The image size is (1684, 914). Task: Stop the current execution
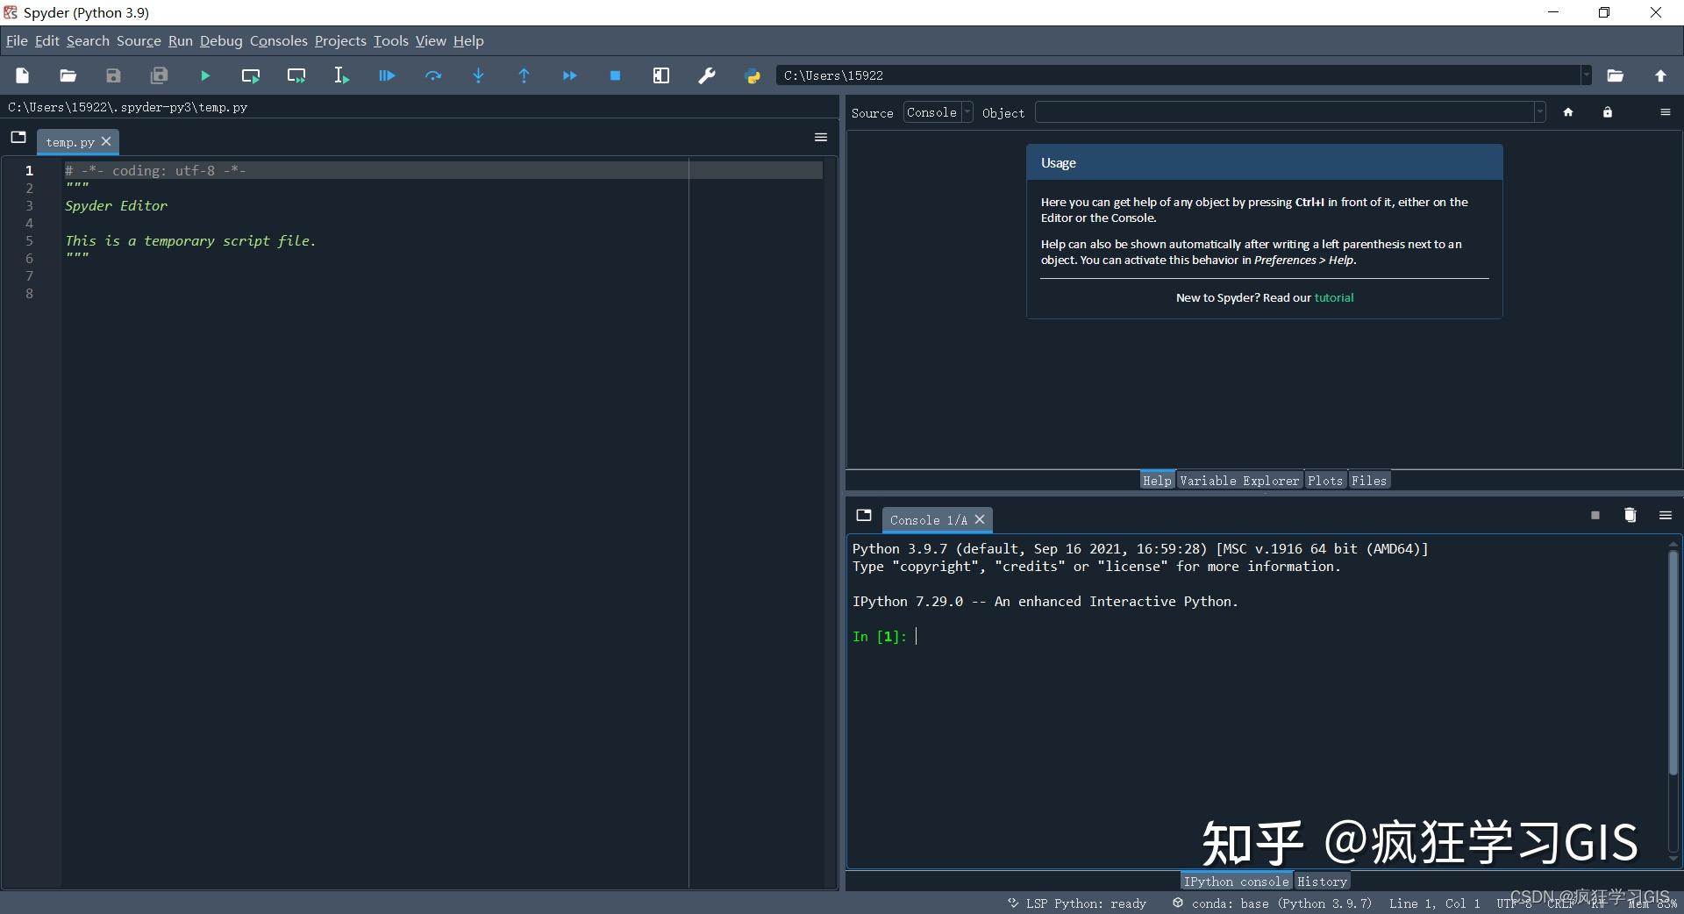click(615, 75)
